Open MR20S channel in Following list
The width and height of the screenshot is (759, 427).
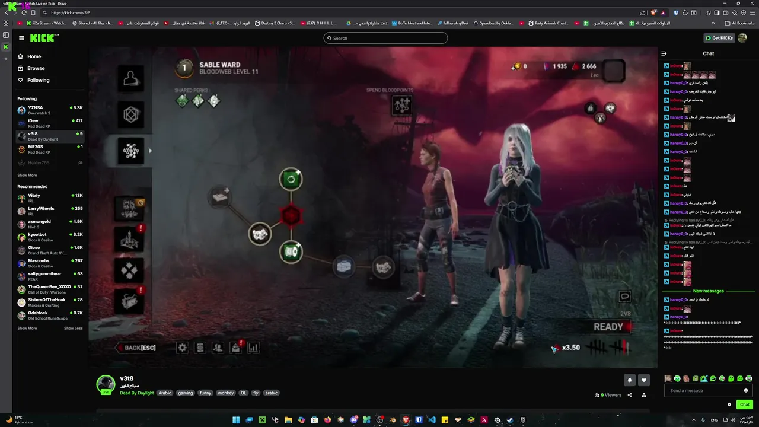50,149
